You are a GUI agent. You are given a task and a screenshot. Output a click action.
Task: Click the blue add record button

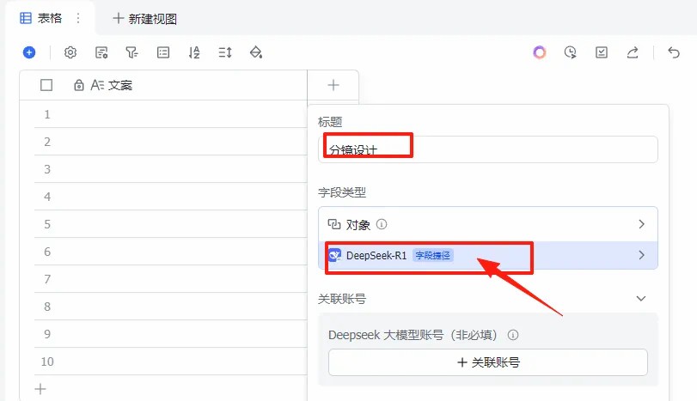tap(29, 52)
